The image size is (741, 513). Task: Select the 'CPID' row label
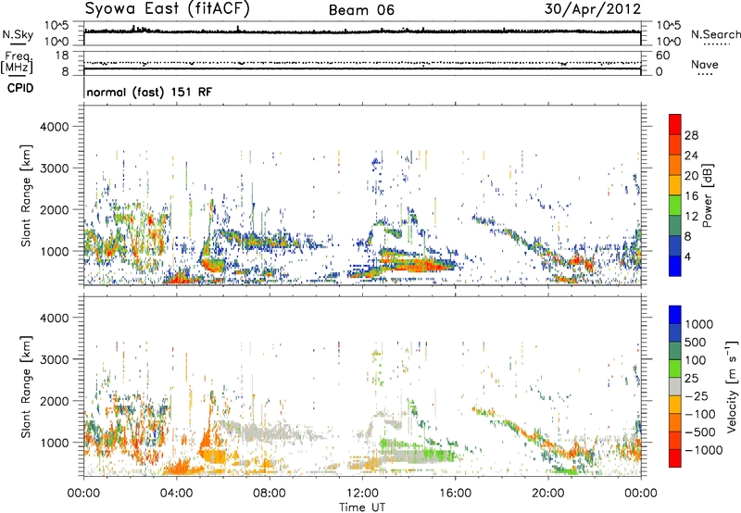20,88
